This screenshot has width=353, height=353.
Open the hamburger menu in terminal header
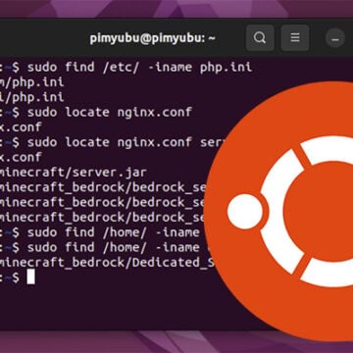[x=295, y=38]
